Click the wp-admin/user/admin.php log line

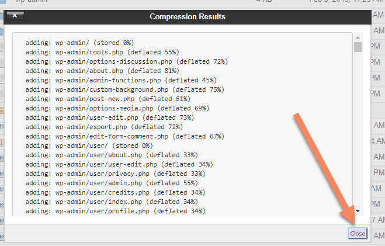tap(112, 183)
